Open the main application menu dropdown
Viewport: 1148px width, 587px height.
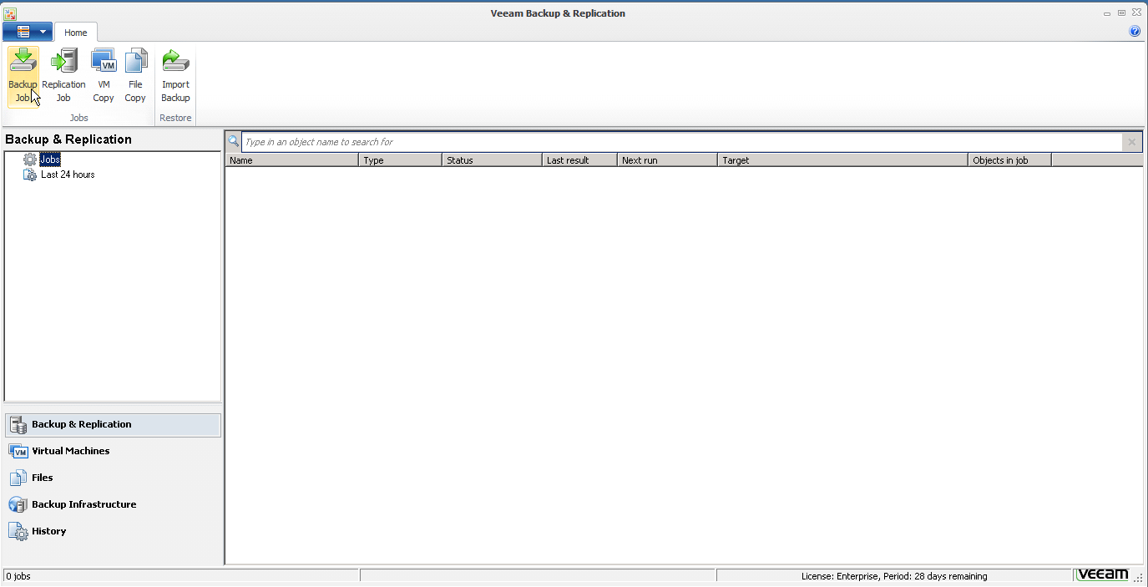(x=28, y=31)
